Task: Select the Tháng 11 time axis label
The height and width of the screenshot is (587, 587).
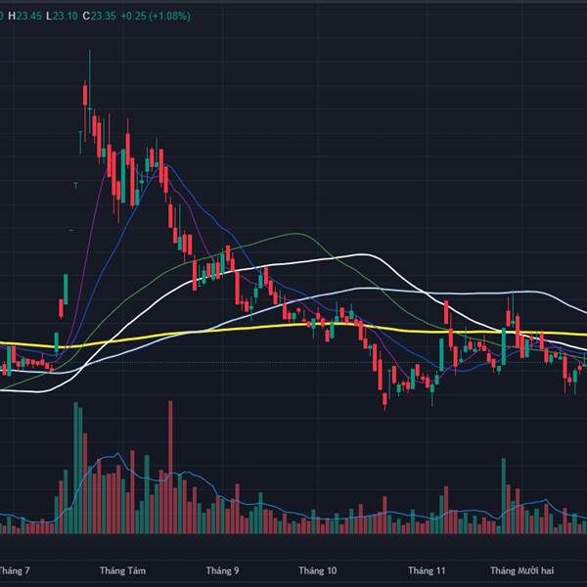Action: click(427, 570)
